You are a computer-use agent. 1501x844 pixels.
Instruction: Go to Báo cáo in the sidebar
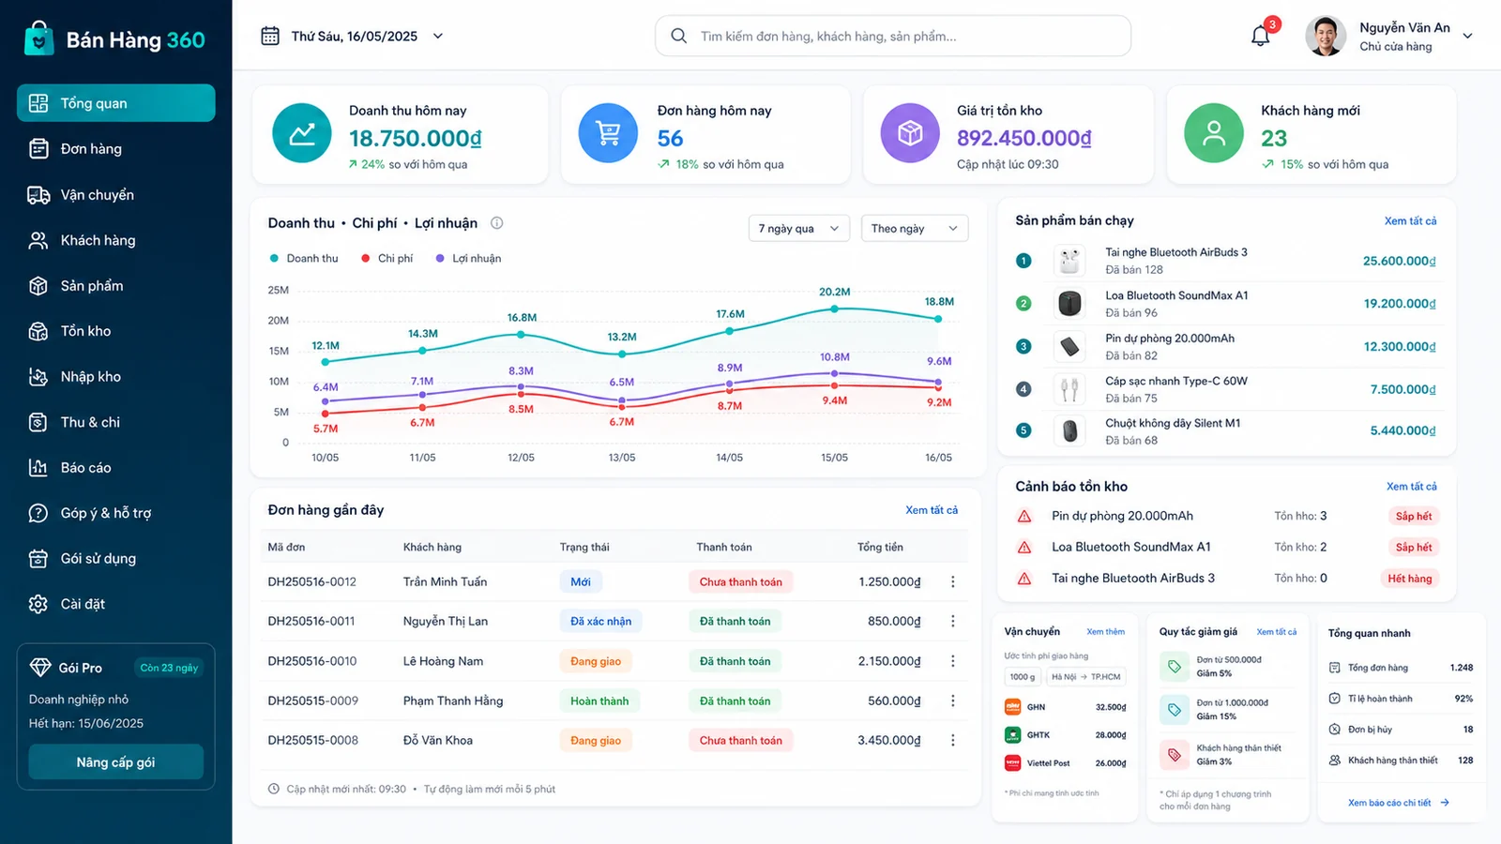tap(116, 467)
